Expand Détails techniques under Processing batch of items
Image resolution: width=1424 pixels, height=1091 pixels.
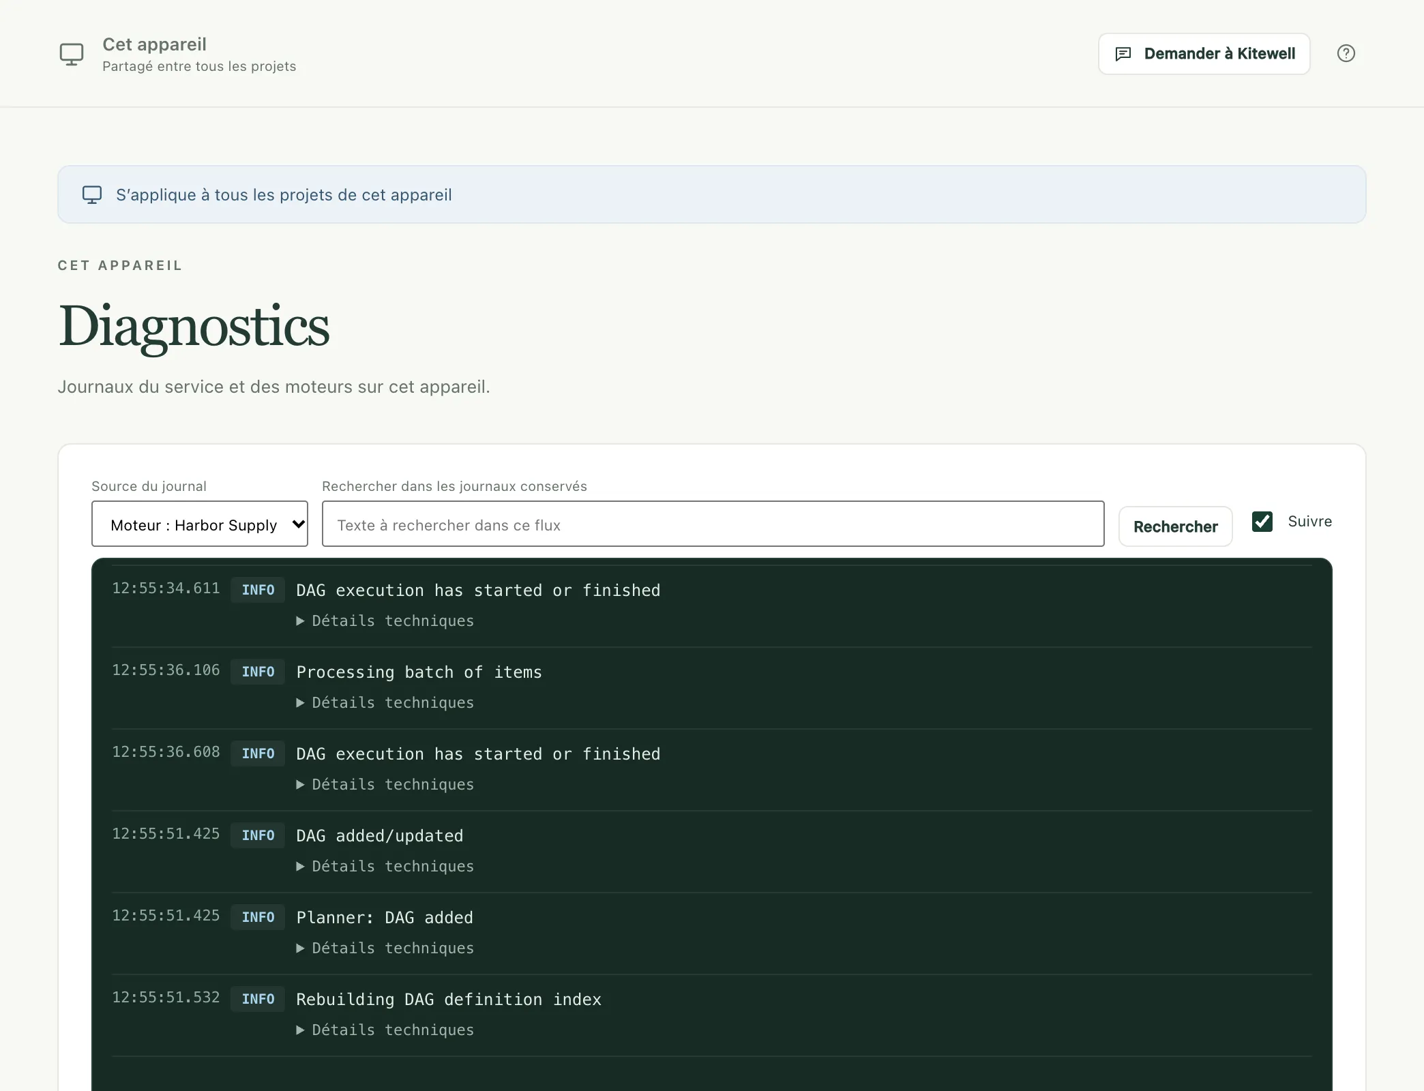[385, 702]
